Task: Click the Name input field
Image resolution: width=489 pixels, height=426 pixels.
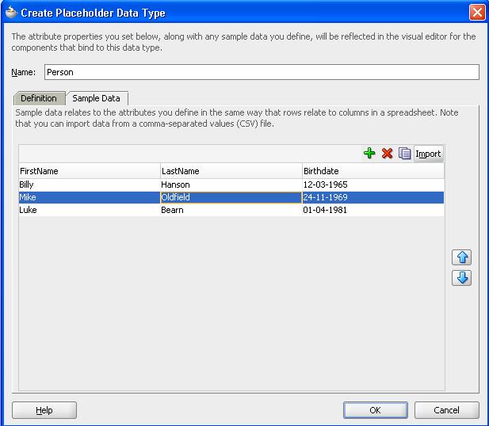Action: coord(261,72)
